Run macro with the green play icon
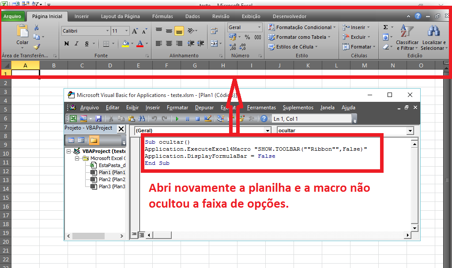Viewport: 452px width, 268px height. point(177,119)
